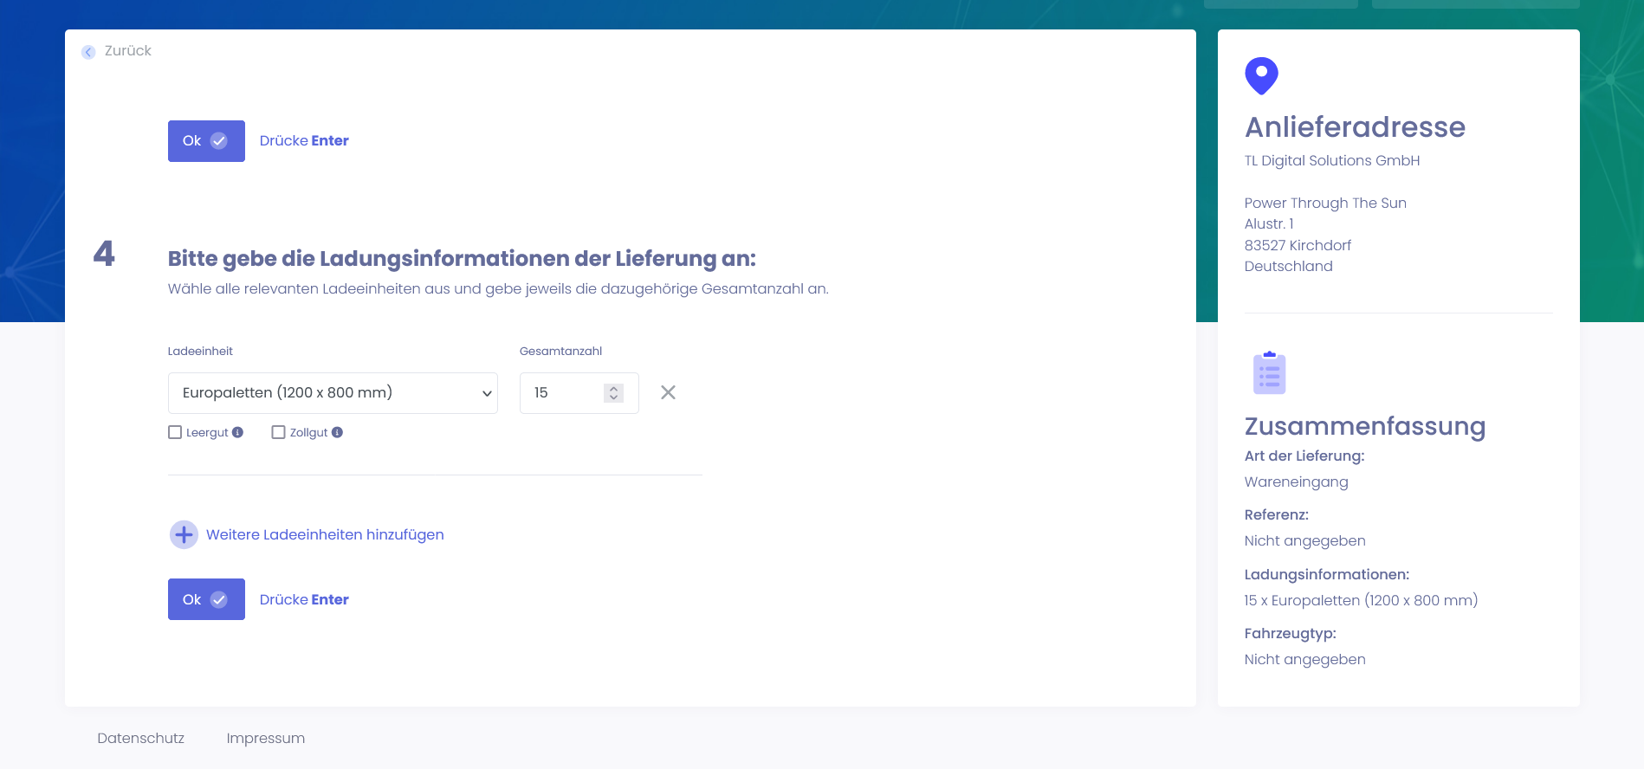
Task: Remove the Europaletten row with the X icon
Action: [x=668, y=392]
